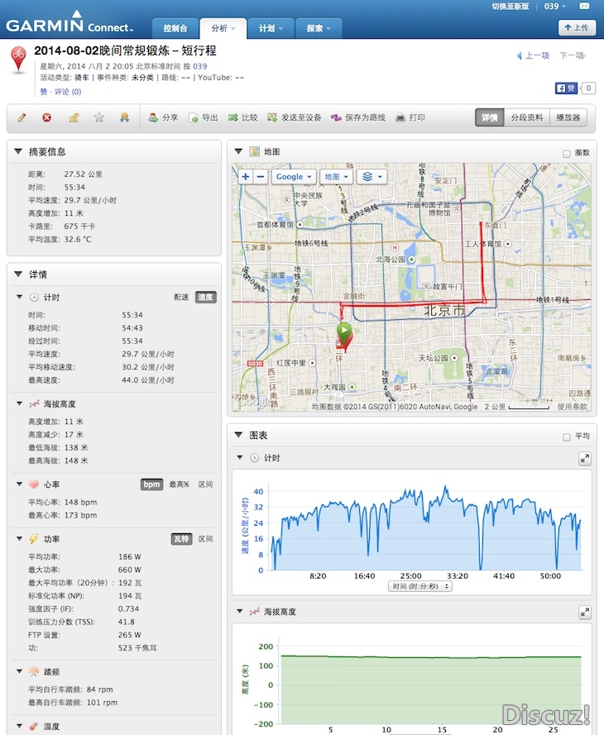Viewport: 604px width, 735px height.
Task: Export the activity via 导出
Action: click(x=204, y=117)
